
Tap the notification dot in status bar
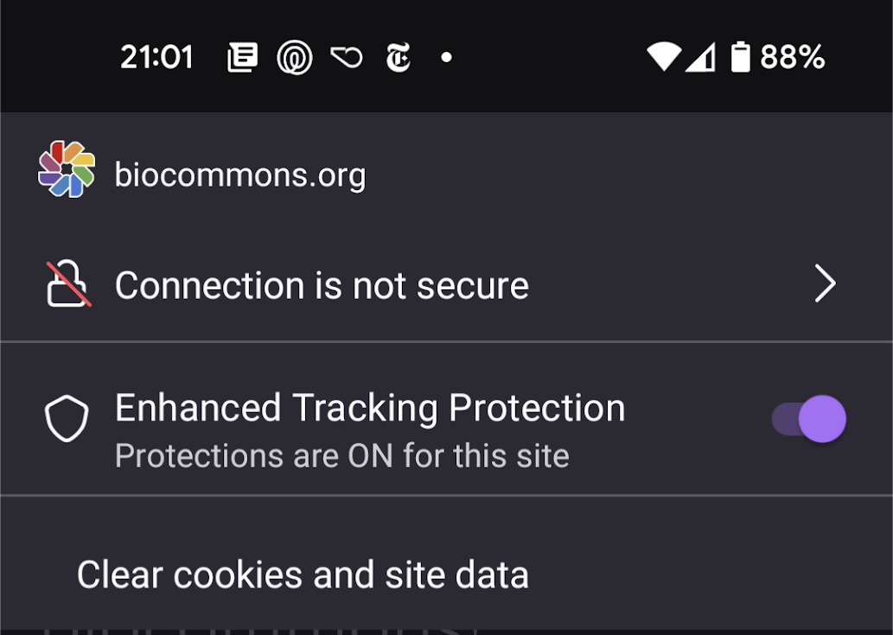[x=446, y=56]
